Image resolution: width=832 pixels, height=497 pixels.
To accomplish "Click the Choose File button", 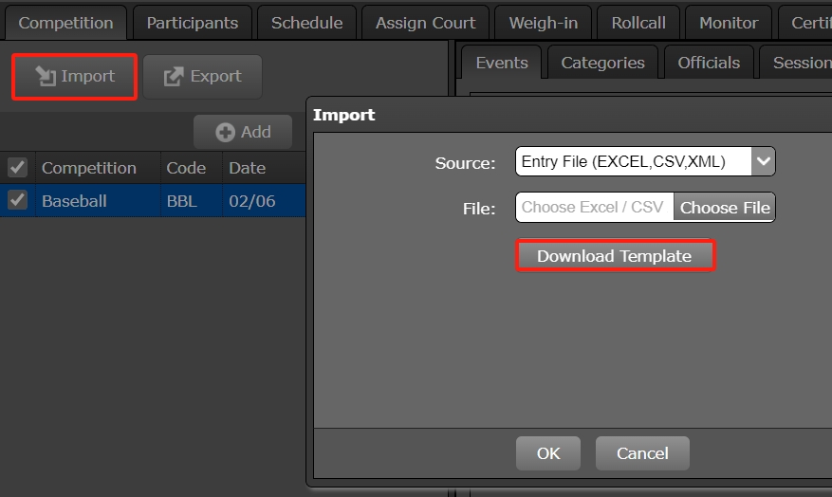I will coord(724,208).
